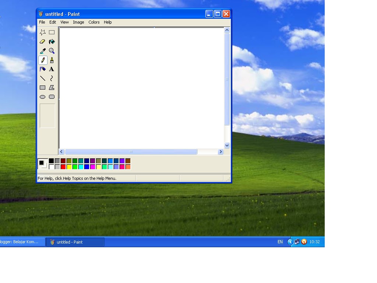Select the orange color swatch
Viewport: 377px width, 283px height.
point(128,167)
